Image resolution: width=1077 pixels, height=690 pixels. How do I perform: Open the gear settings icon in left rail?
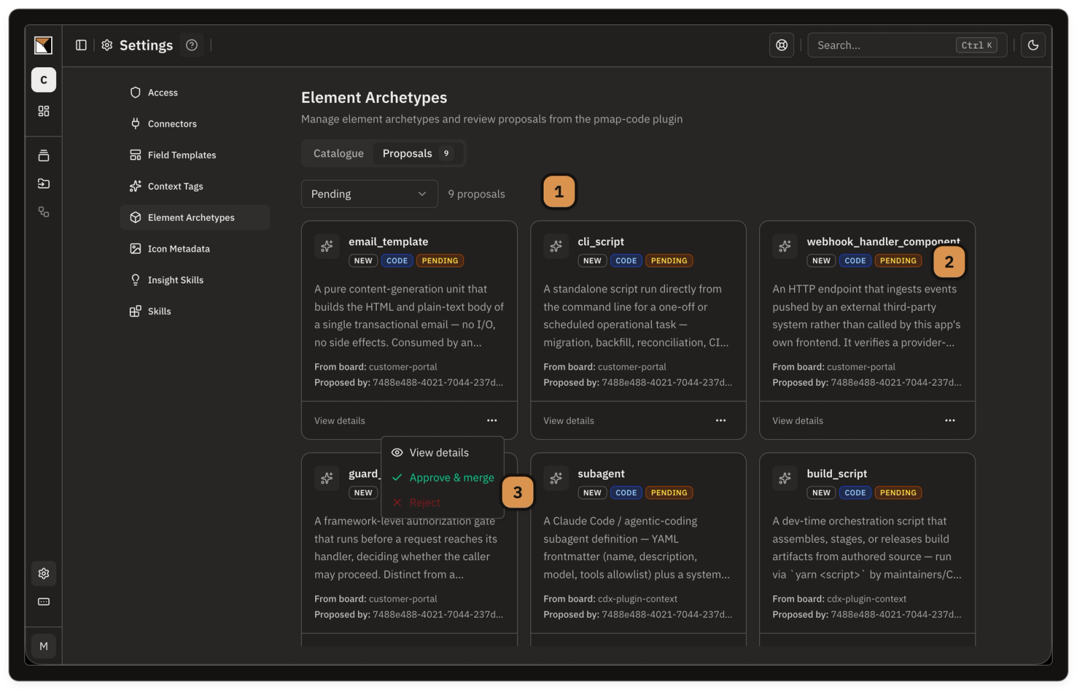point(44,574)
